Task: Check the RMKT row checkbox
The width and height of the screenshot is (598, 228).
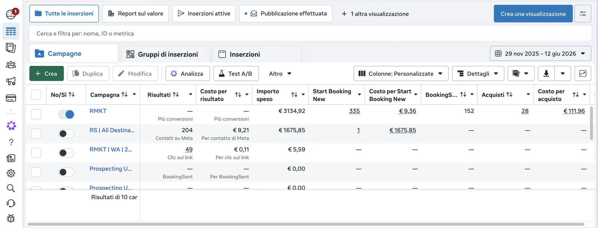Action: [36, 114]
